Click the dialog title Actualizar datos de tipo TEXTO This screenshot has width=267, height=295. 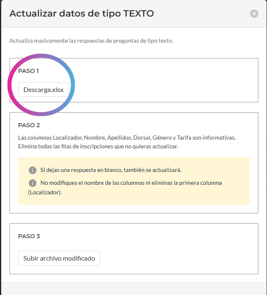tap(82, 14)
